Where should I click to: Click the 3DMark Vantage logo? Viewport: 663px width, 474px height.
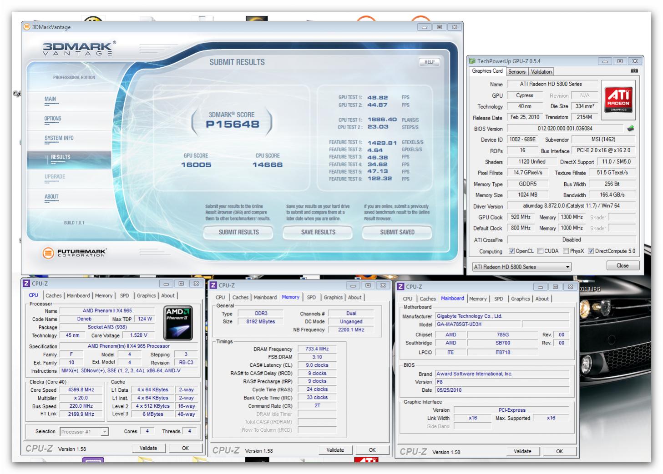point(79,48)
